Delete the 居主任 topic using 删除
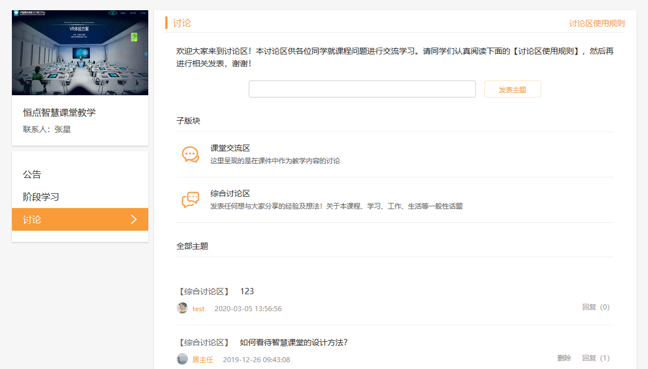The image size is (648, 369). pos(564,358)
